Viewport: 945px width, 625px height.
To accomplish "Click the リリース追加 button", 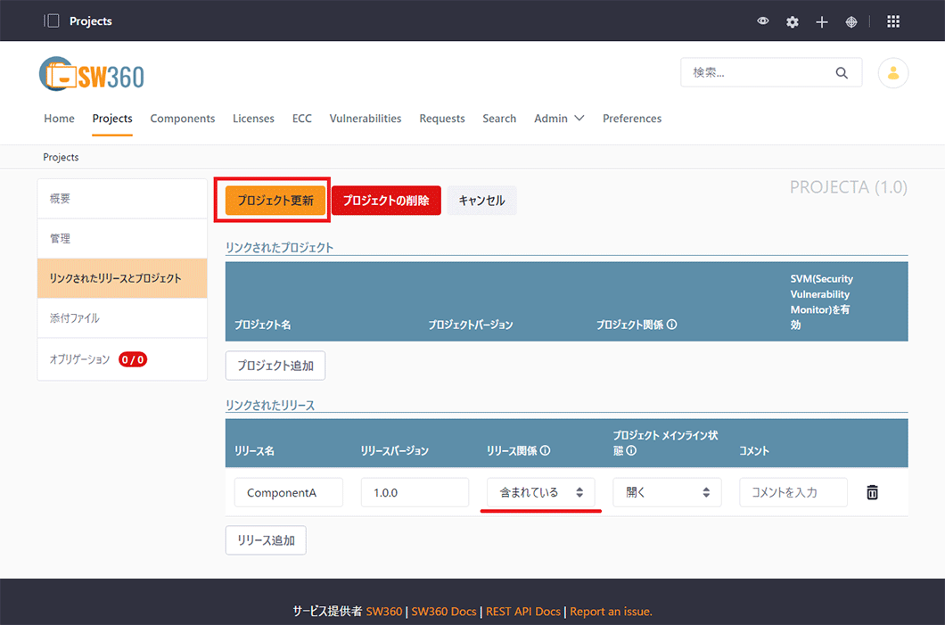I will [x=266, y=540].
